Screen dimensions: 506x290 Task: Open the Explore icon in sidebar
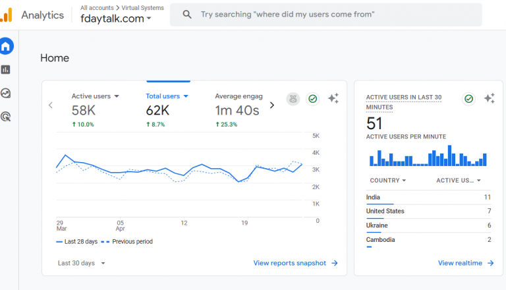pos(5,93)
